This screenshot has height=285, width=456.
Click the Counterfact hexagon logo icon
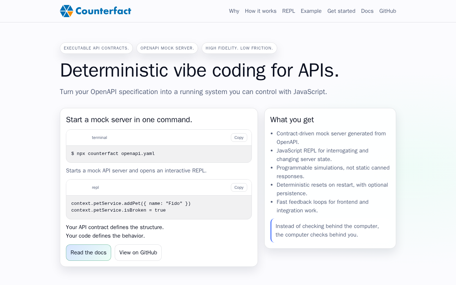point(67,11)
